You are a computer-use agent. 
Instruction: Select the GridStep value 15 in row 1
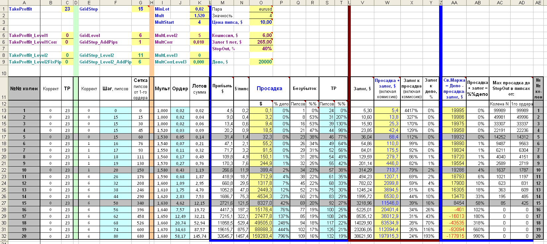pyautogui.click(x=141, y=9)
